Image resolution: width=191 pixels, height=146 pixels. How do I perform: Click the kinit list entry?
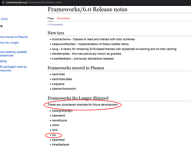coord(55,130)
